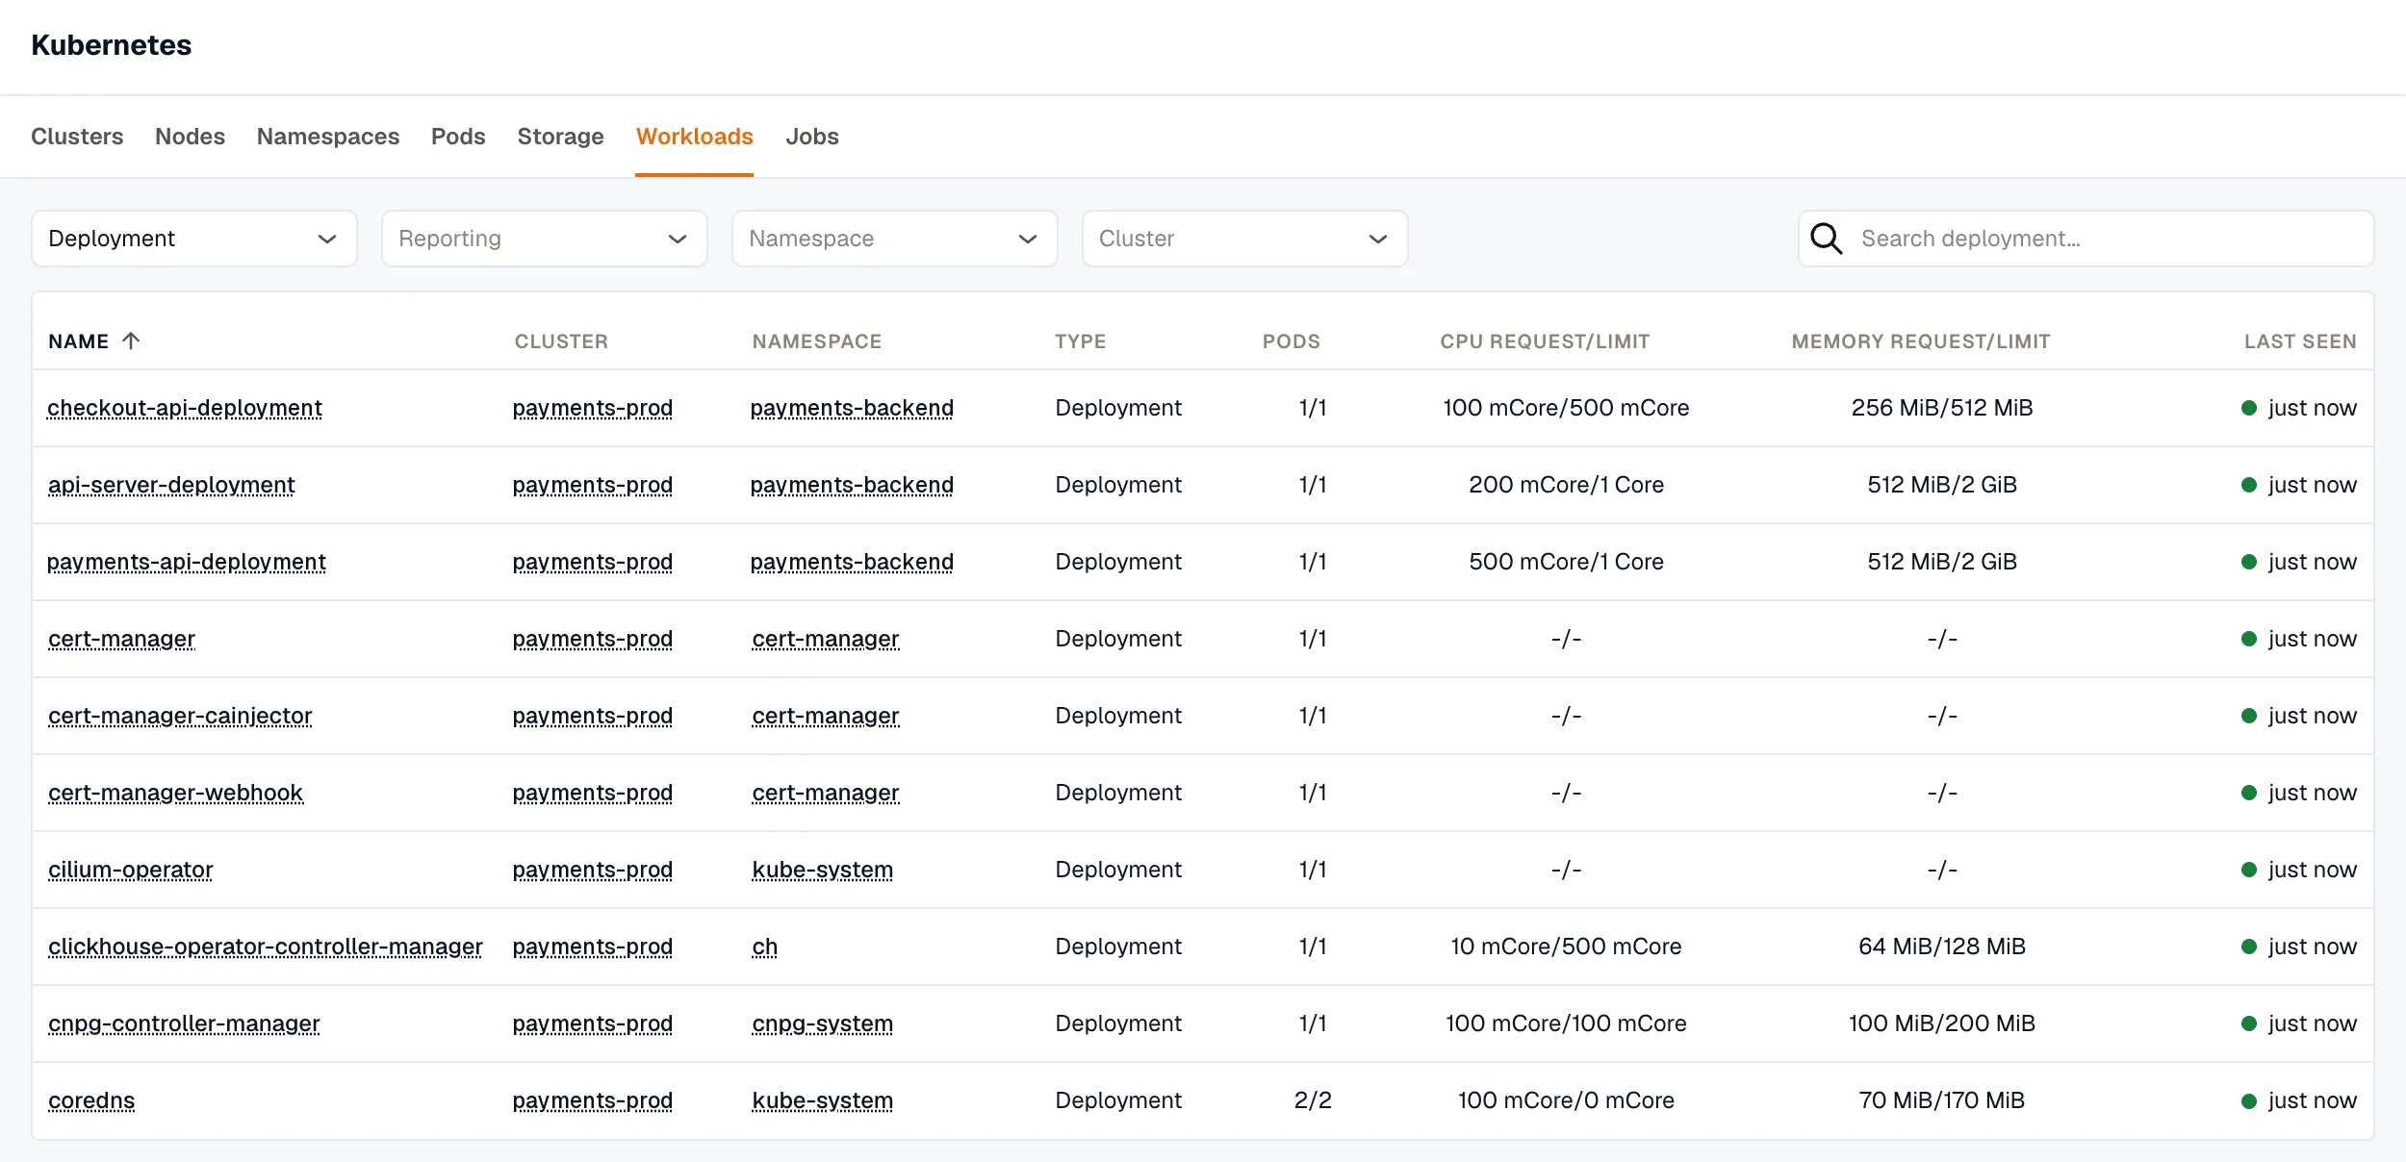Open the coredns deployment link

click(91, 1100)
